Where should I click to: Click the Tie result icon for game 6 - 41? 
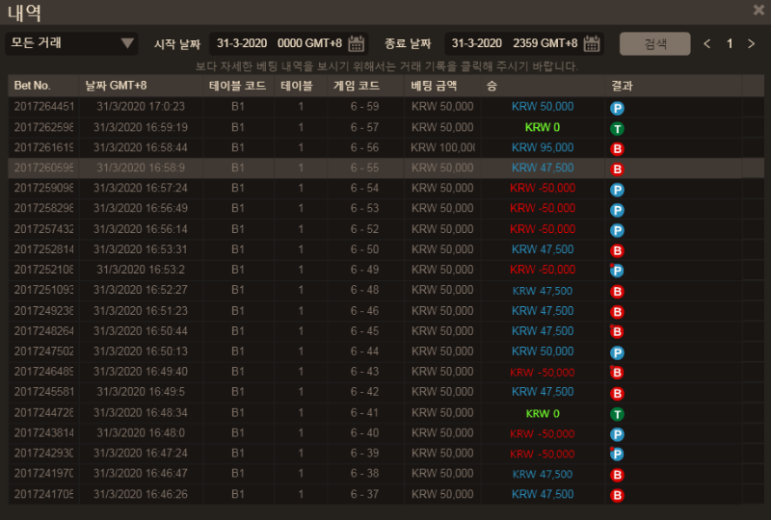[x=617, y=414]
